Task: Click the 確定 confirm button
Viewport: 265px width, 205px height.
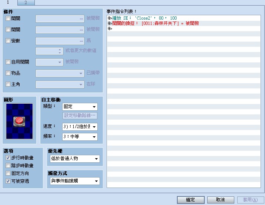Action: coord(191,200)
